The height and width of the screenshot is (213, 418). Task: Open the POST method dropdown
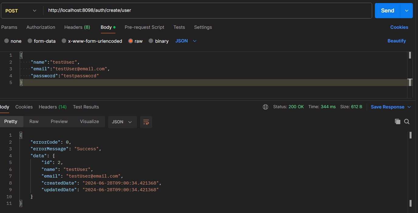pyautogui.click(x=21, y=11)
